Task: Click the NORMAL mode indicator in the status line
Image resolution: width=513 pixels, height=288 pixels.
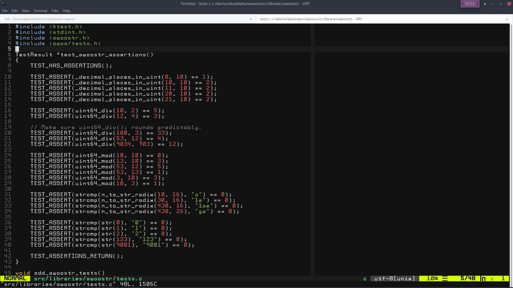Action: pos(15,279)
